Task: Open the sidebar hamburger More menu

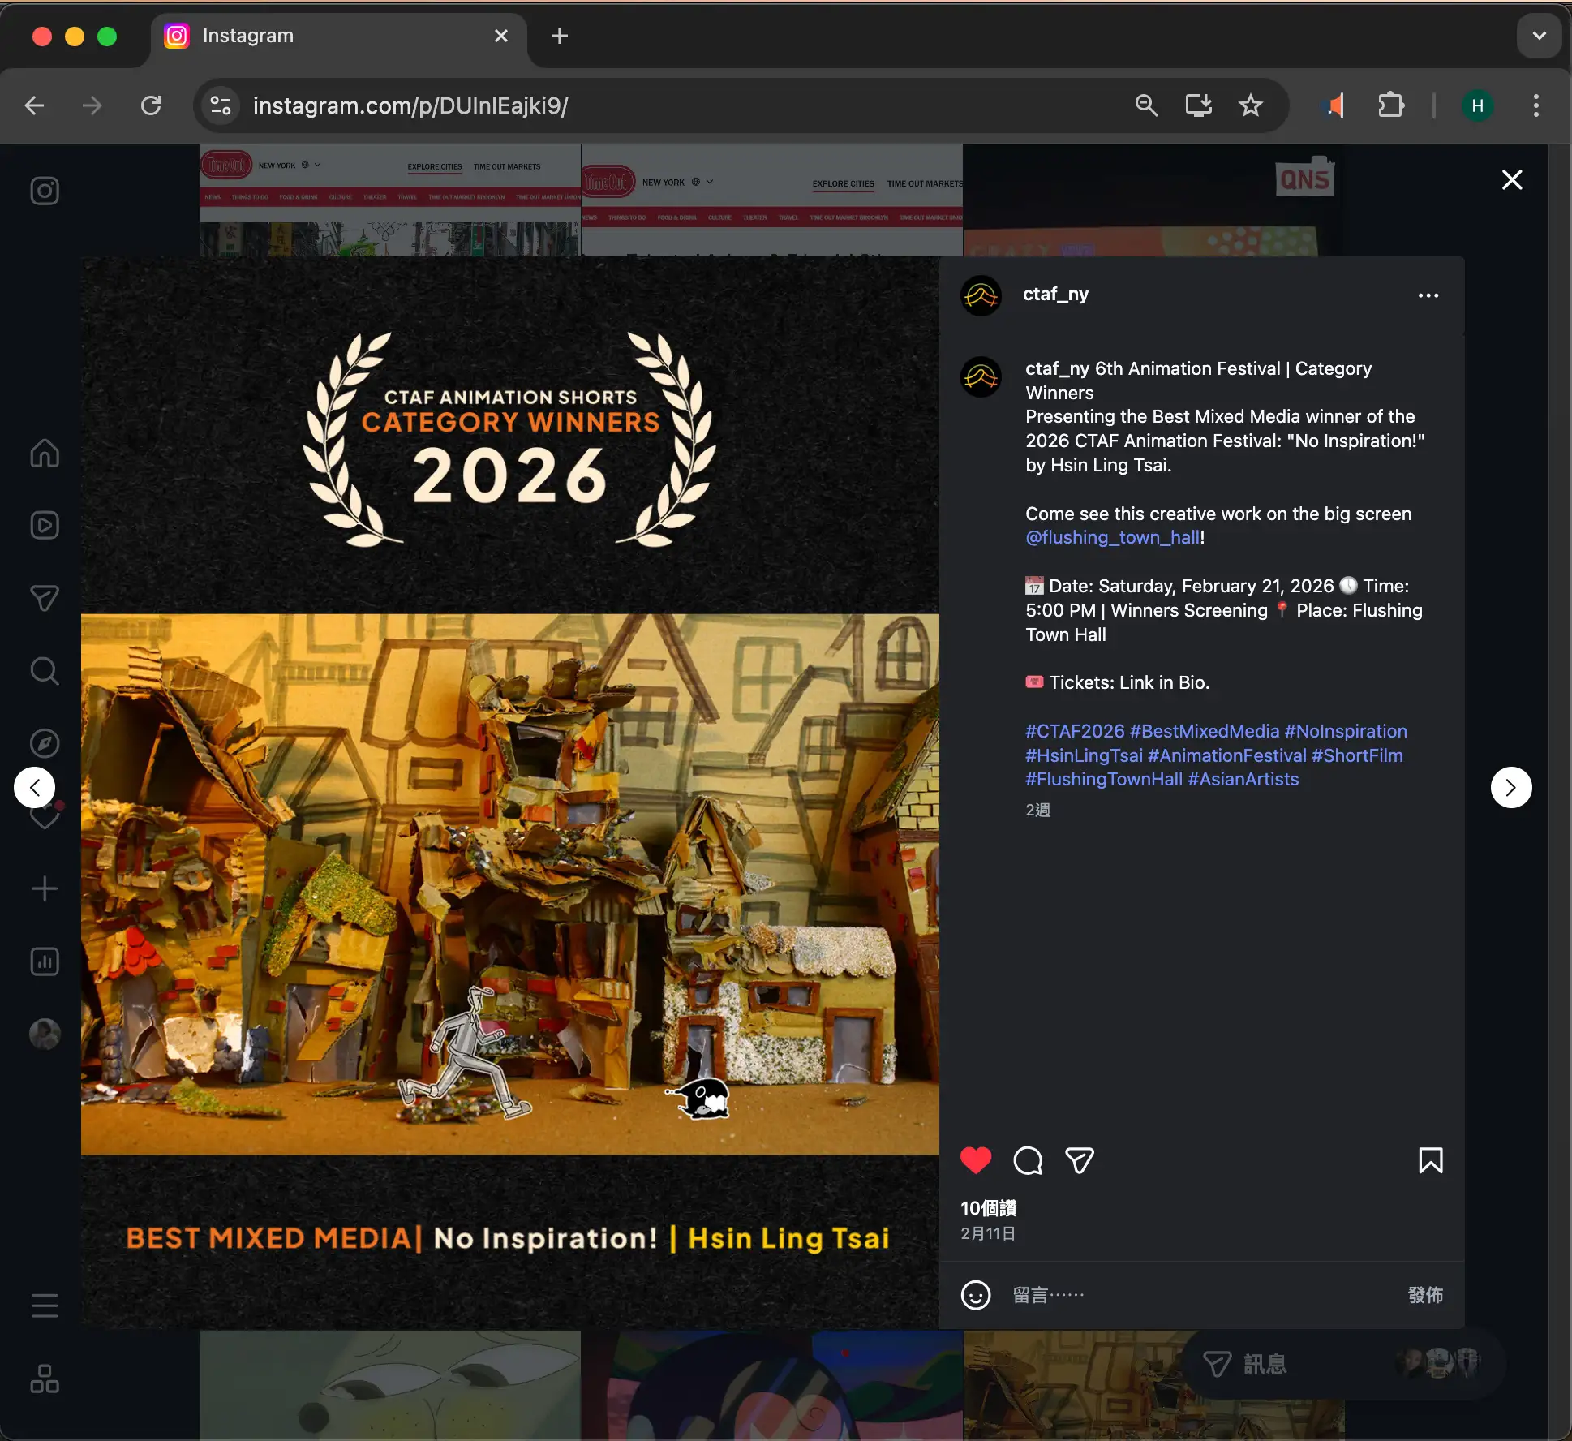Action: [45, 1306]
